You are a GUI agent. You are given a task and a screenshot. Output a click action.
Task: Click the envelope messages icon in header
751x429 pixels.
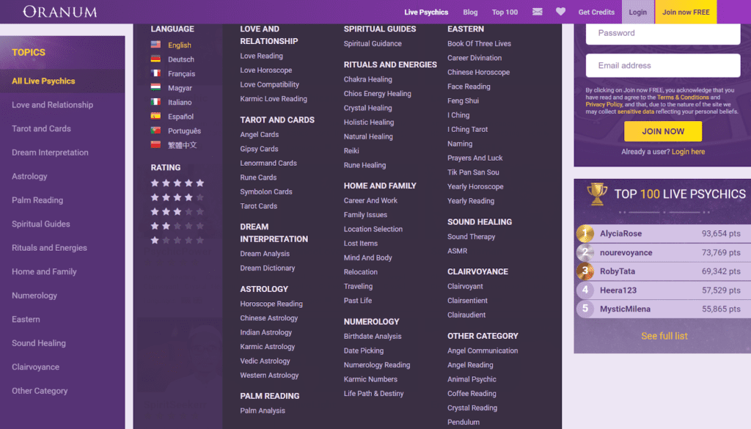coord(538,12)
